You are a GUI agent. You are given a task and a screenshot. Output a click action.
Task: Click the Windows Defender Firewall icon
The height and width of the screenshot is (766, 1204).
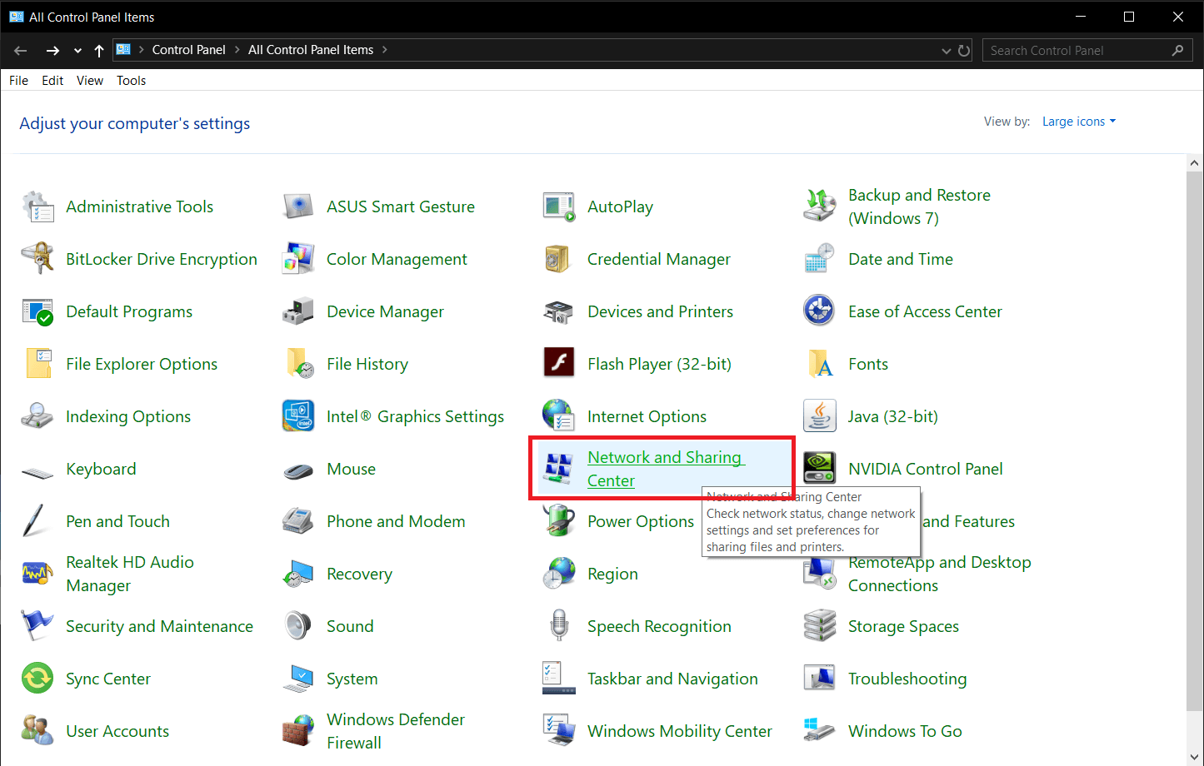pos(297,731)
